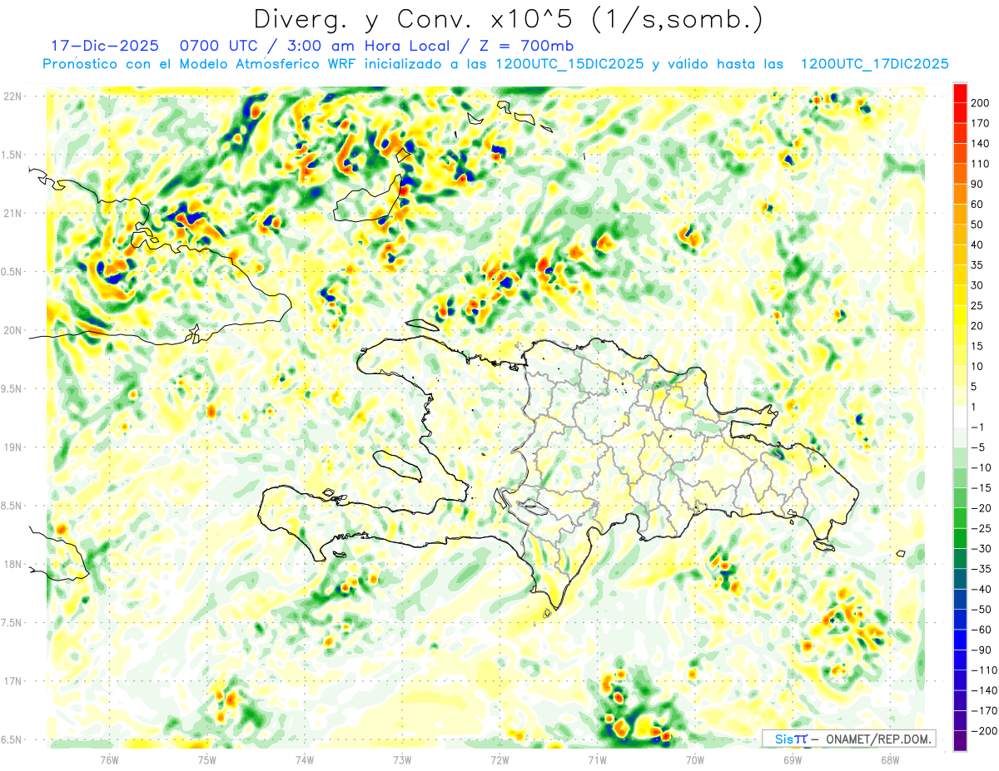This screenshot has height=771, width=999.
Task: Click the bottom purple colorbar segment below -200
Action: 960,741
